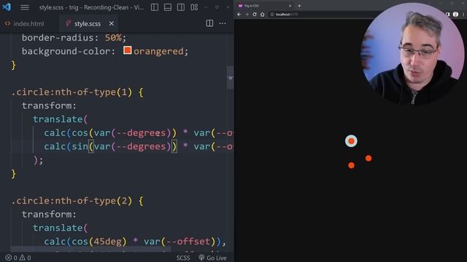
Task: Click the browser profile avatar icon
Action: pos(455,15)
